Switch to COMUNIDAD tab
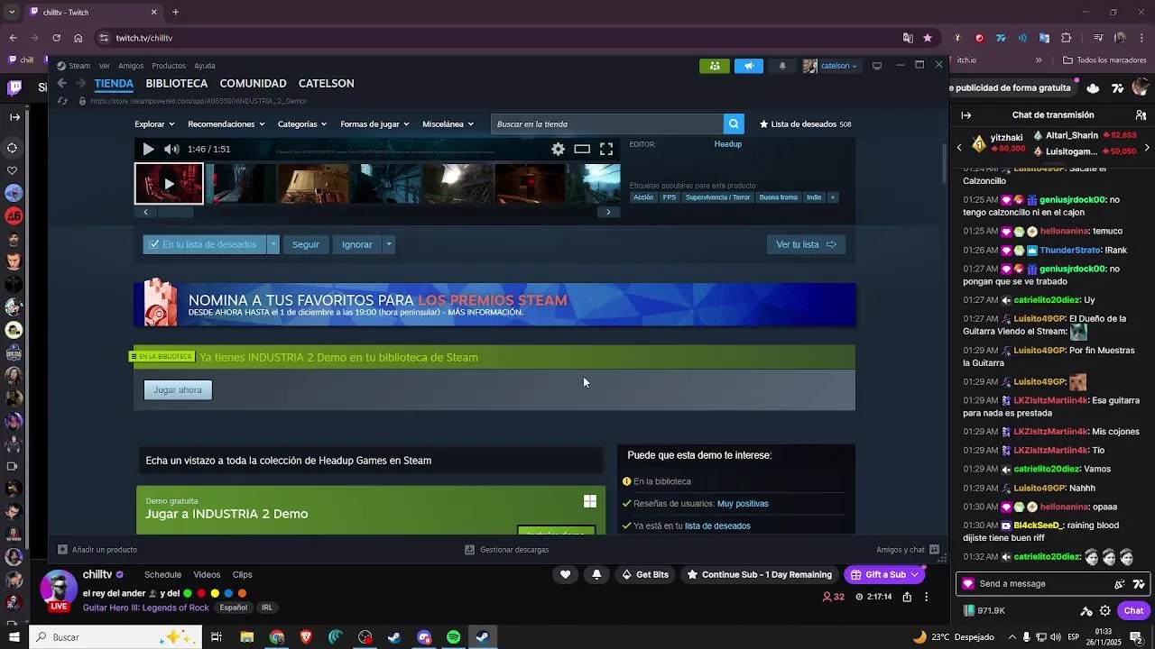This screenshot has height=649, width=1155. click(x=253, y=83)
